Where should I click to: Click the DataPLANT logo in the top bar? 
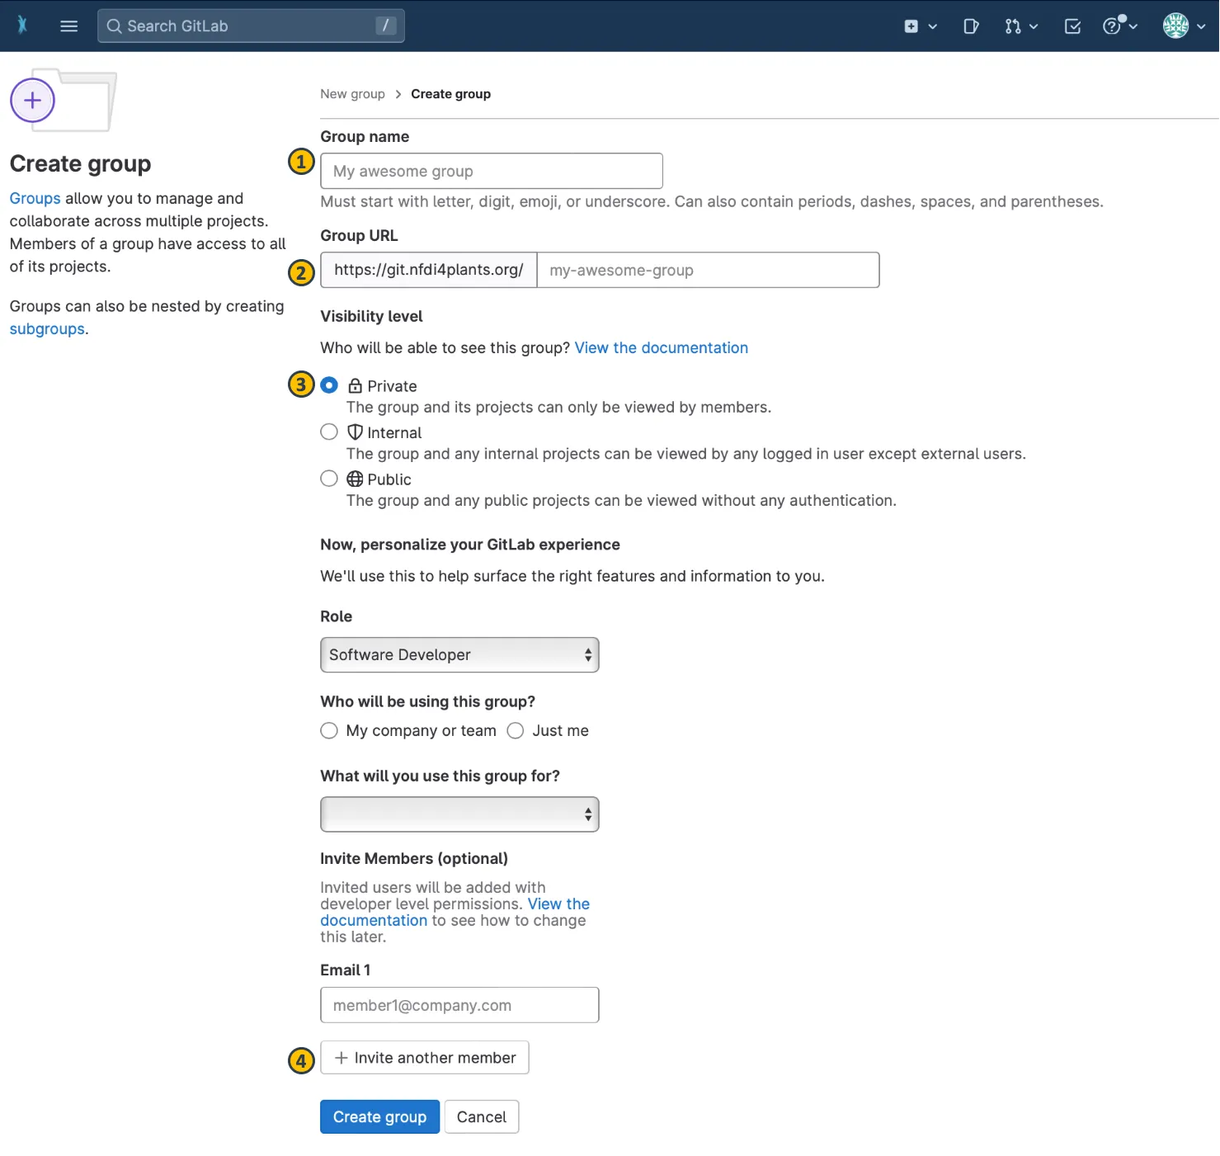22,26
